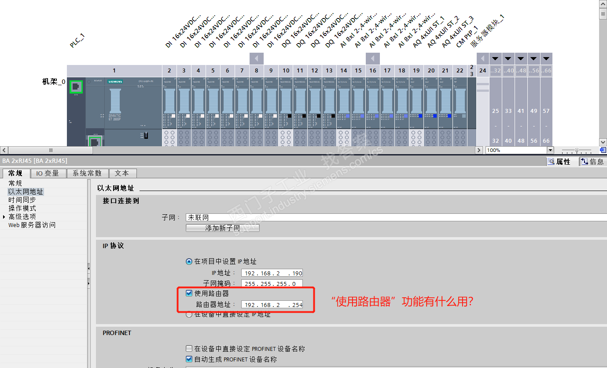Pick the DI module in slot 6

227,112
